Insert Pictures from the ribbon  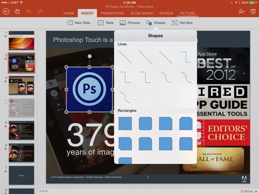coord(130,23)
